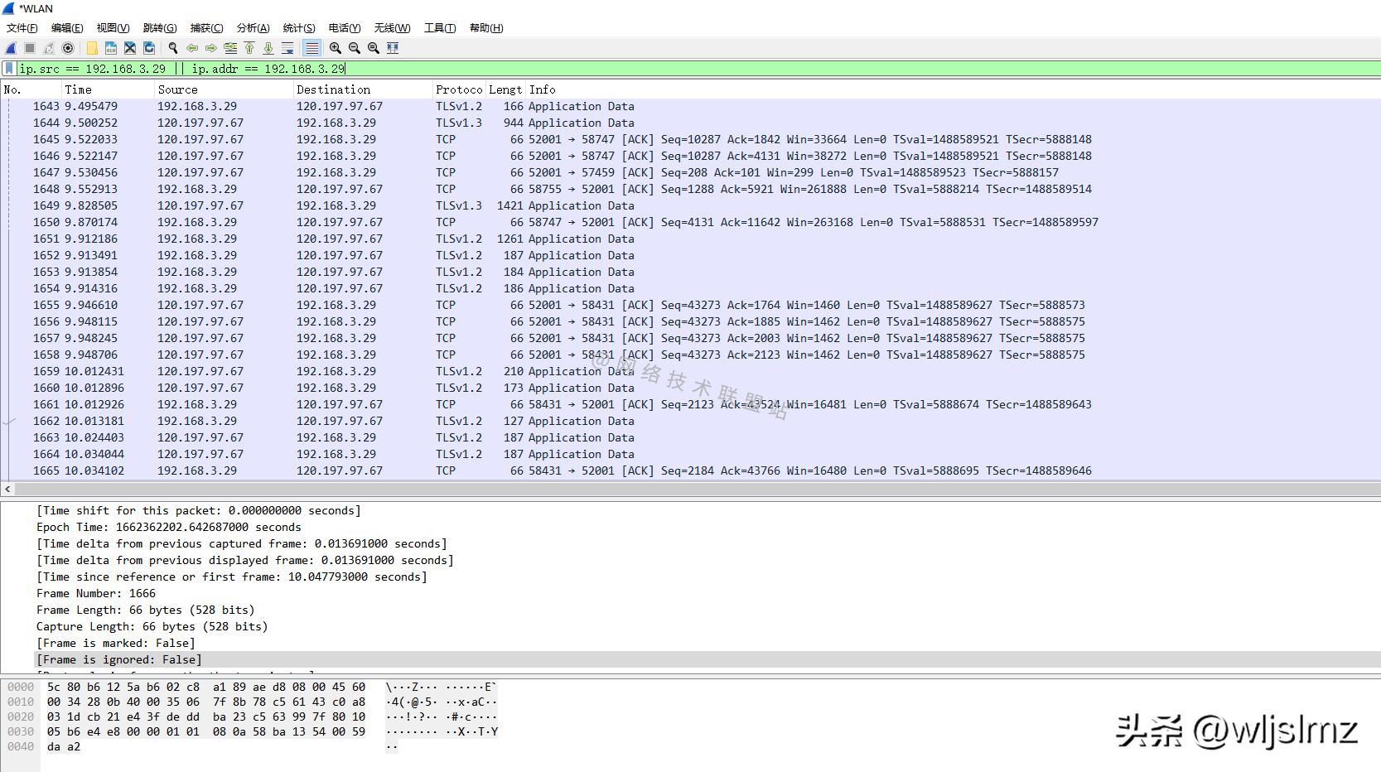
Task: Reload the current capture file
Action: coord(149,48)
